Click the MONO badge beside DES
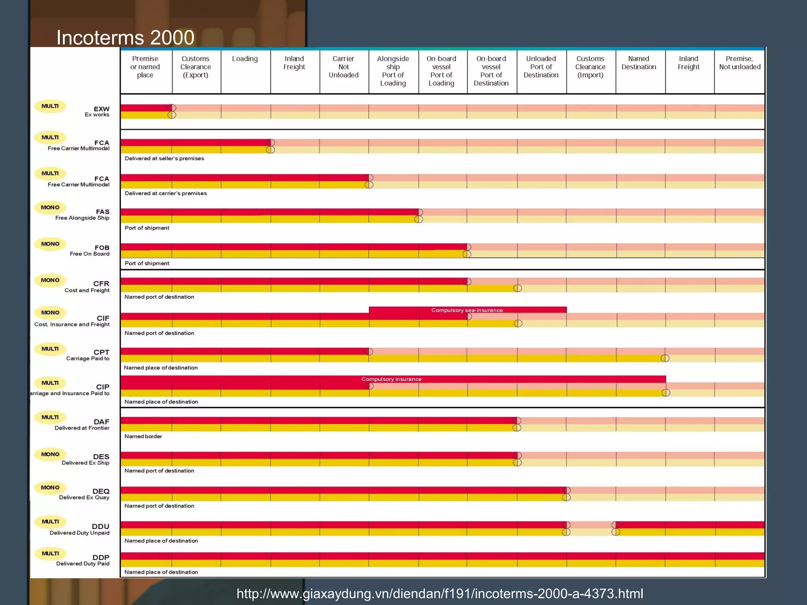807x605 pixels. pyautogui.click(x=50, y=454)
